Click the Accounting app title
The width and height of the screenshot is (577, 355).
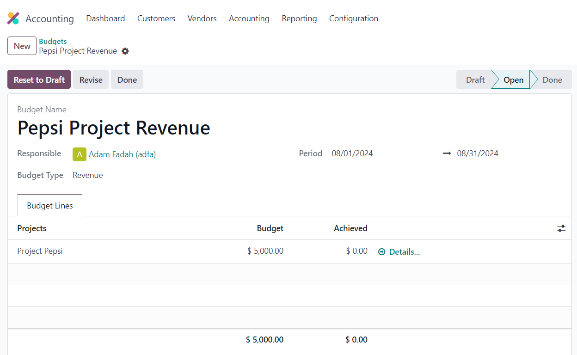click(x=49, y=19)
